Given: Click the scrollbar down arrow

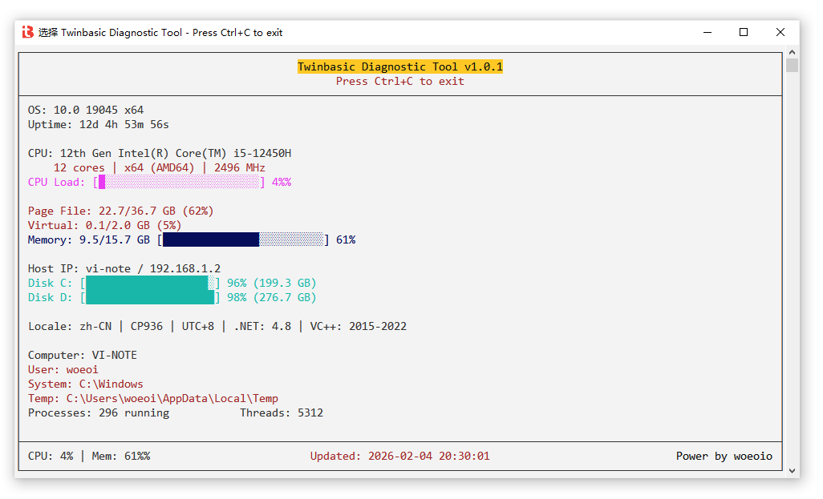Looking at the screenshot, I should coord(792,472).
